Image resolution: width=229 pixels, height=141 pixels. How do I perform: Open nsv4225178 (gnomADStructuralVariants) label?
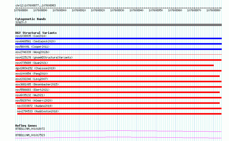coord(44,57)
